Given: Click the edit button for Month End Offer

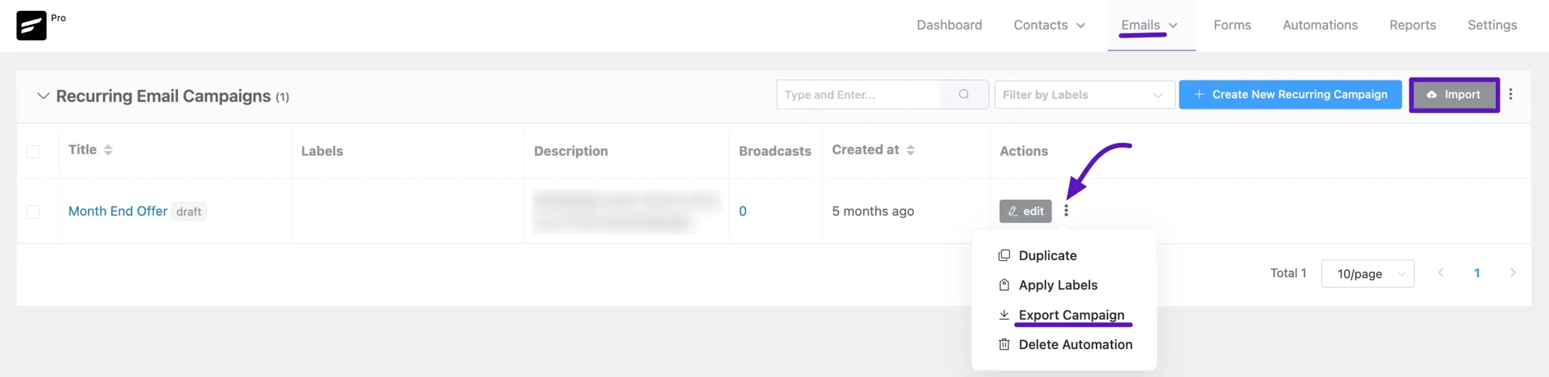Looking at the screenshot, I should point(1026,211).
